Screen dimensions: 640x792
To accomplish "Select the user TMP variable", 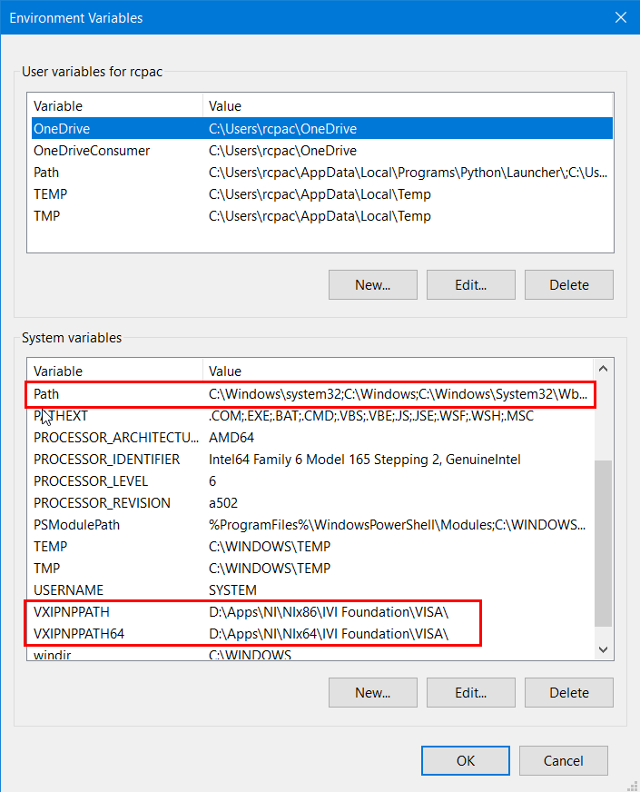I will tap(322, 215).
